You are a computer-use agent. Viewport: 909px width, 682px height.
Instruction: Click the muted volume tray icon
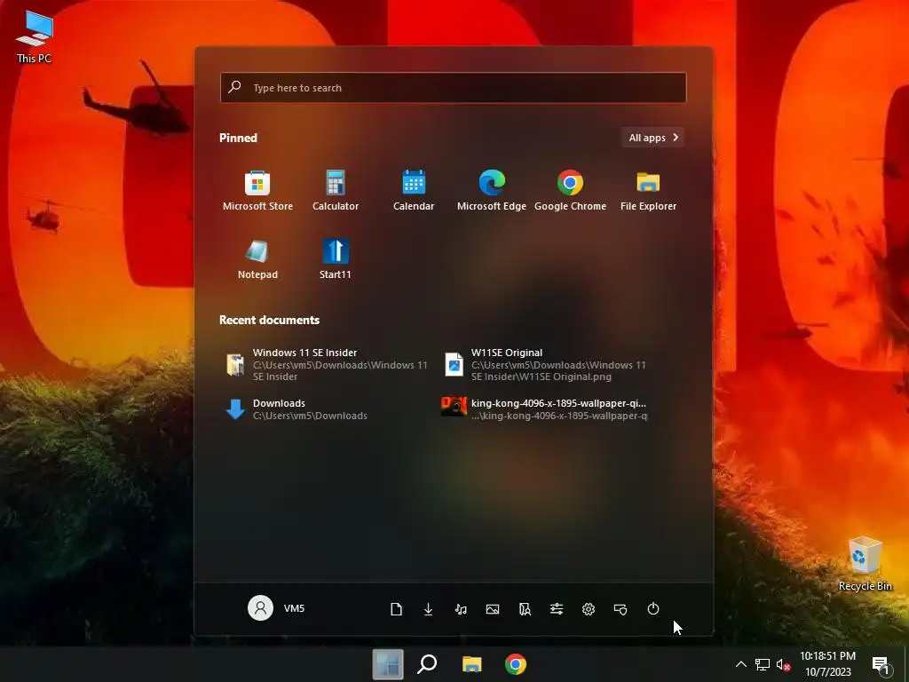coord(783,665)
